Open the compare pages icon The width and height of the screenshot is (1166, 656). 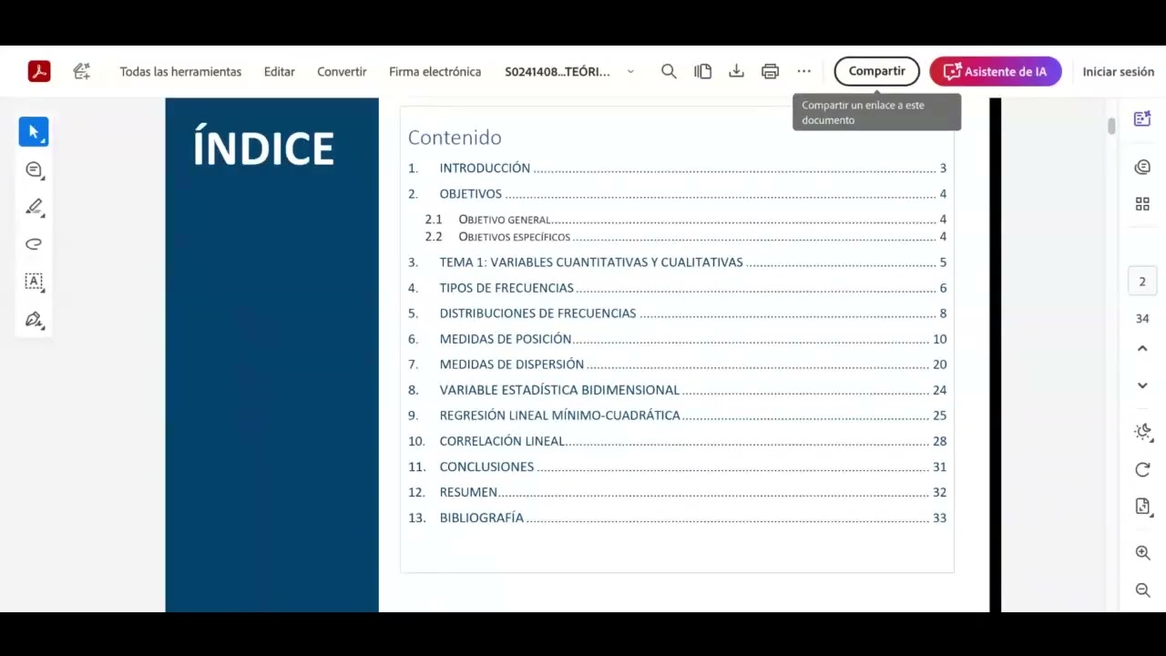[x=702, y=71]
